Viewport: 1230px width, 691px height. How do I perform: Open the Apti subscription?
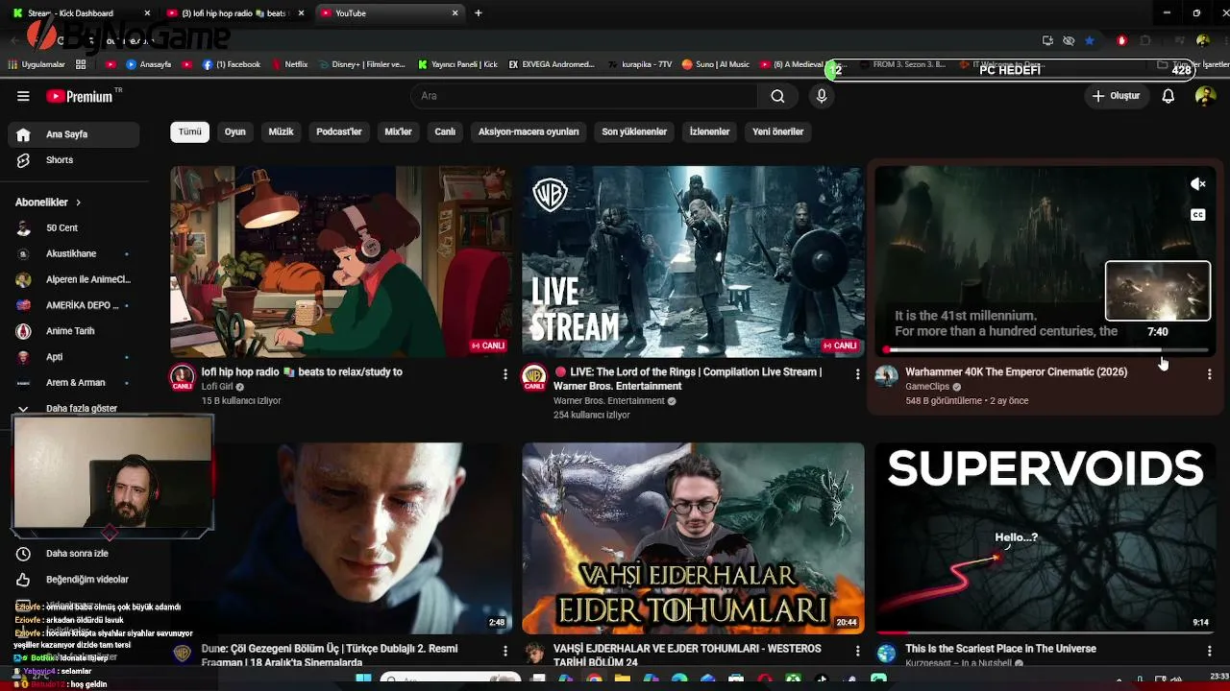(x=74, y=357)
